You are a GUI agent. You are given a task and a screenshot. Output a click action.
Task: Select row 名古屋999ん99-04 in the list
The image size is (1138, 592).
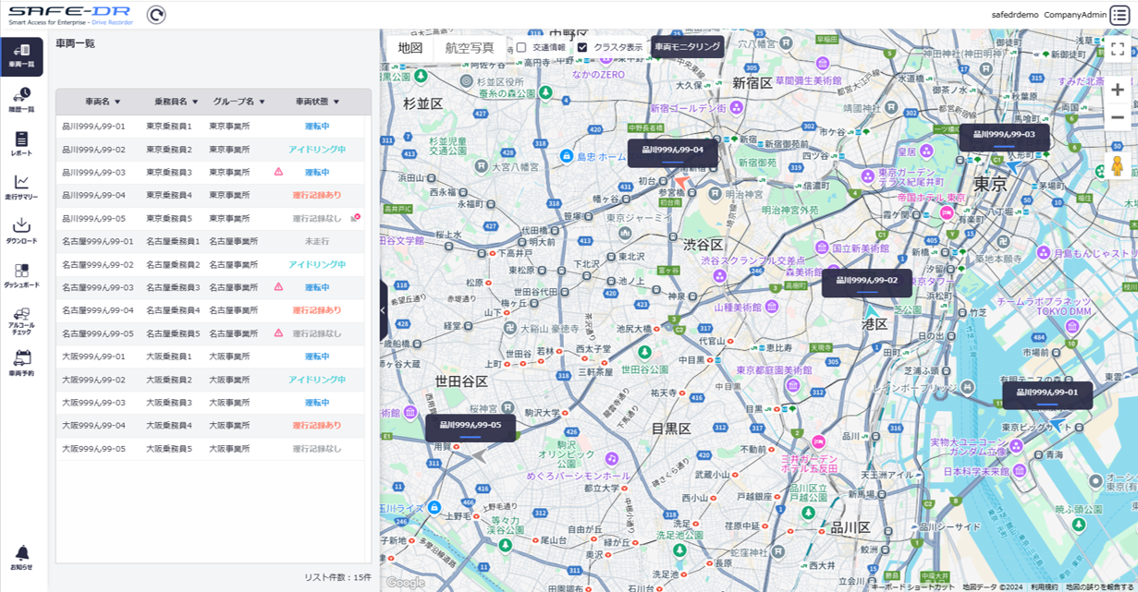(213, 310)
